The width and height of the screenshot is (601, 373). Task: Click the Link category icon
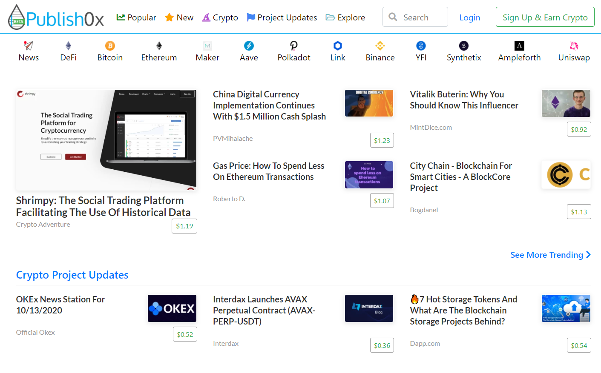tap(338, 46)
